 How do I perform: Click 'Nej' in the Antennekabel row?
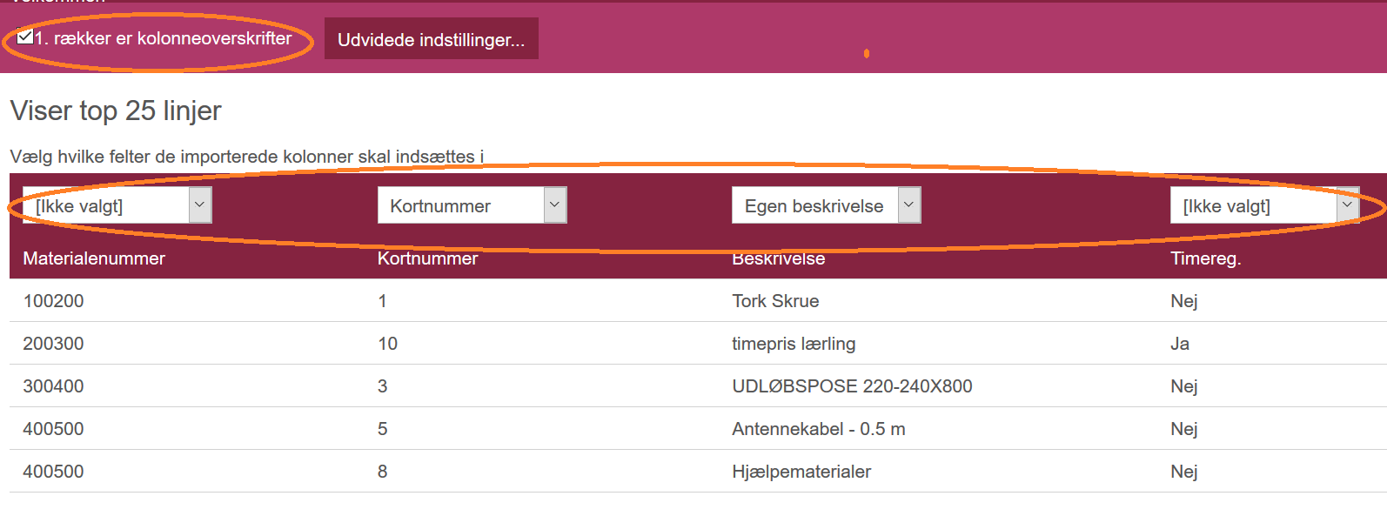pyautogui.click(x=1183, y=429)
